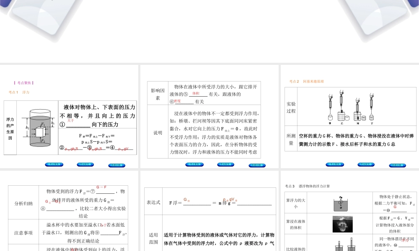Click the 算浮力的大小 table cell
The width and height of the screenshot is (419, 251).
pyautogui.click(x=296, y=203)
